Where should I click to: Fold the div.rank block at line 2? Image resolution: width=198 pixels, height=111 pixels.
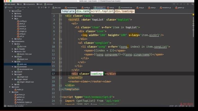61,16
